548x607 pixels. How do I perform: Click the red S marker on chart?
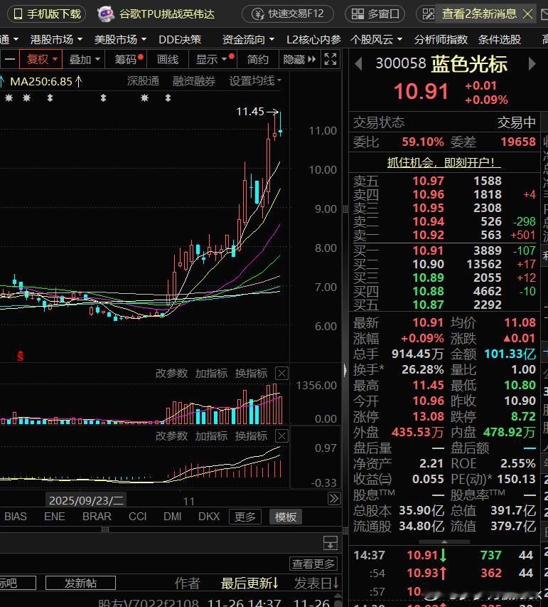[x=20, y=356]
